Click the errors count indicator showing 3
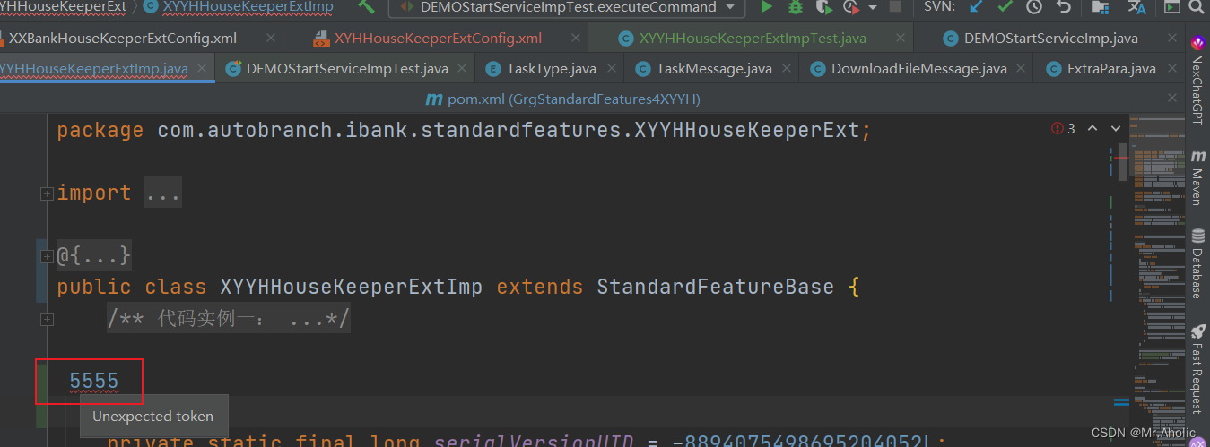The width and height of the screenshot is (1210, 447). (1063, 129)
